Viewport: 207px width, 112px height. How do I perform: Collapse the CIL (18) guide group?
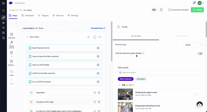pyautogui.click(x=133, y=85)
